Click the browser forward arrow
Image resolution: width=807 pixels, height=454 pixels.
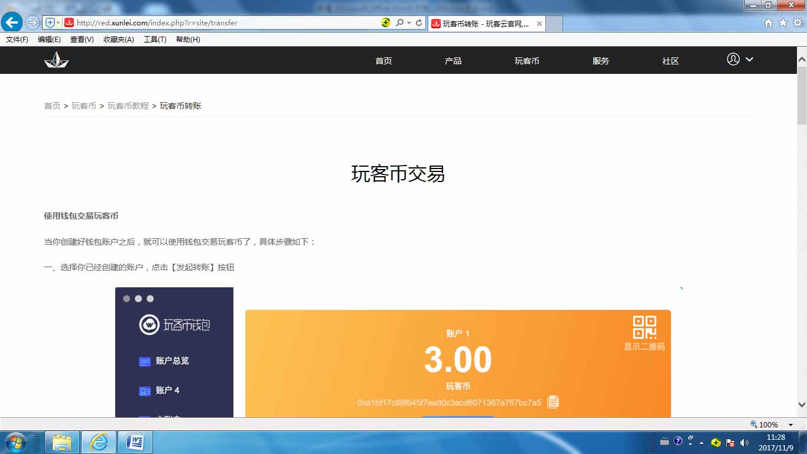32,22
